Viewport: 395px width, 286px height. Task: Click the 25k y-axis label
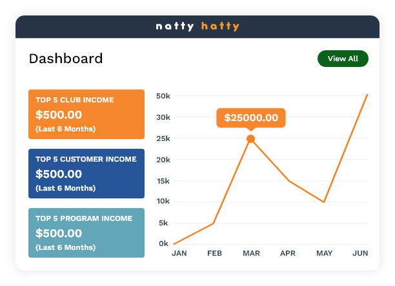163,138
